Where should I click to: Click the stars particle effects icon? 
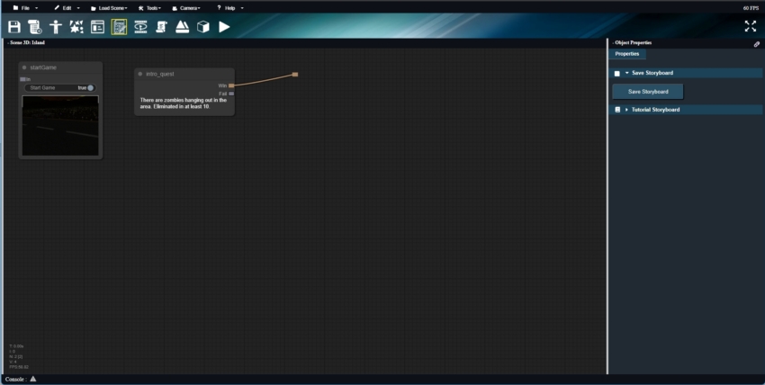click(x=76, y=27)
